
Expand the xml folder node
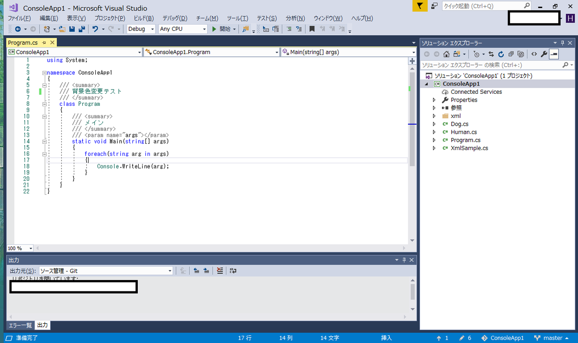[x=434, y=116]
